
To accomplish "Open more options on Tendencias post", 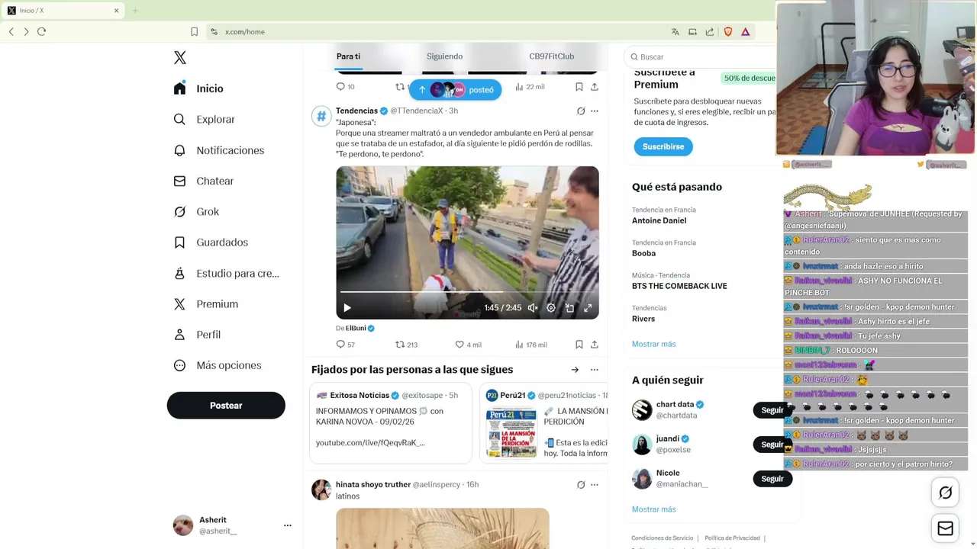I will [595, 111].
